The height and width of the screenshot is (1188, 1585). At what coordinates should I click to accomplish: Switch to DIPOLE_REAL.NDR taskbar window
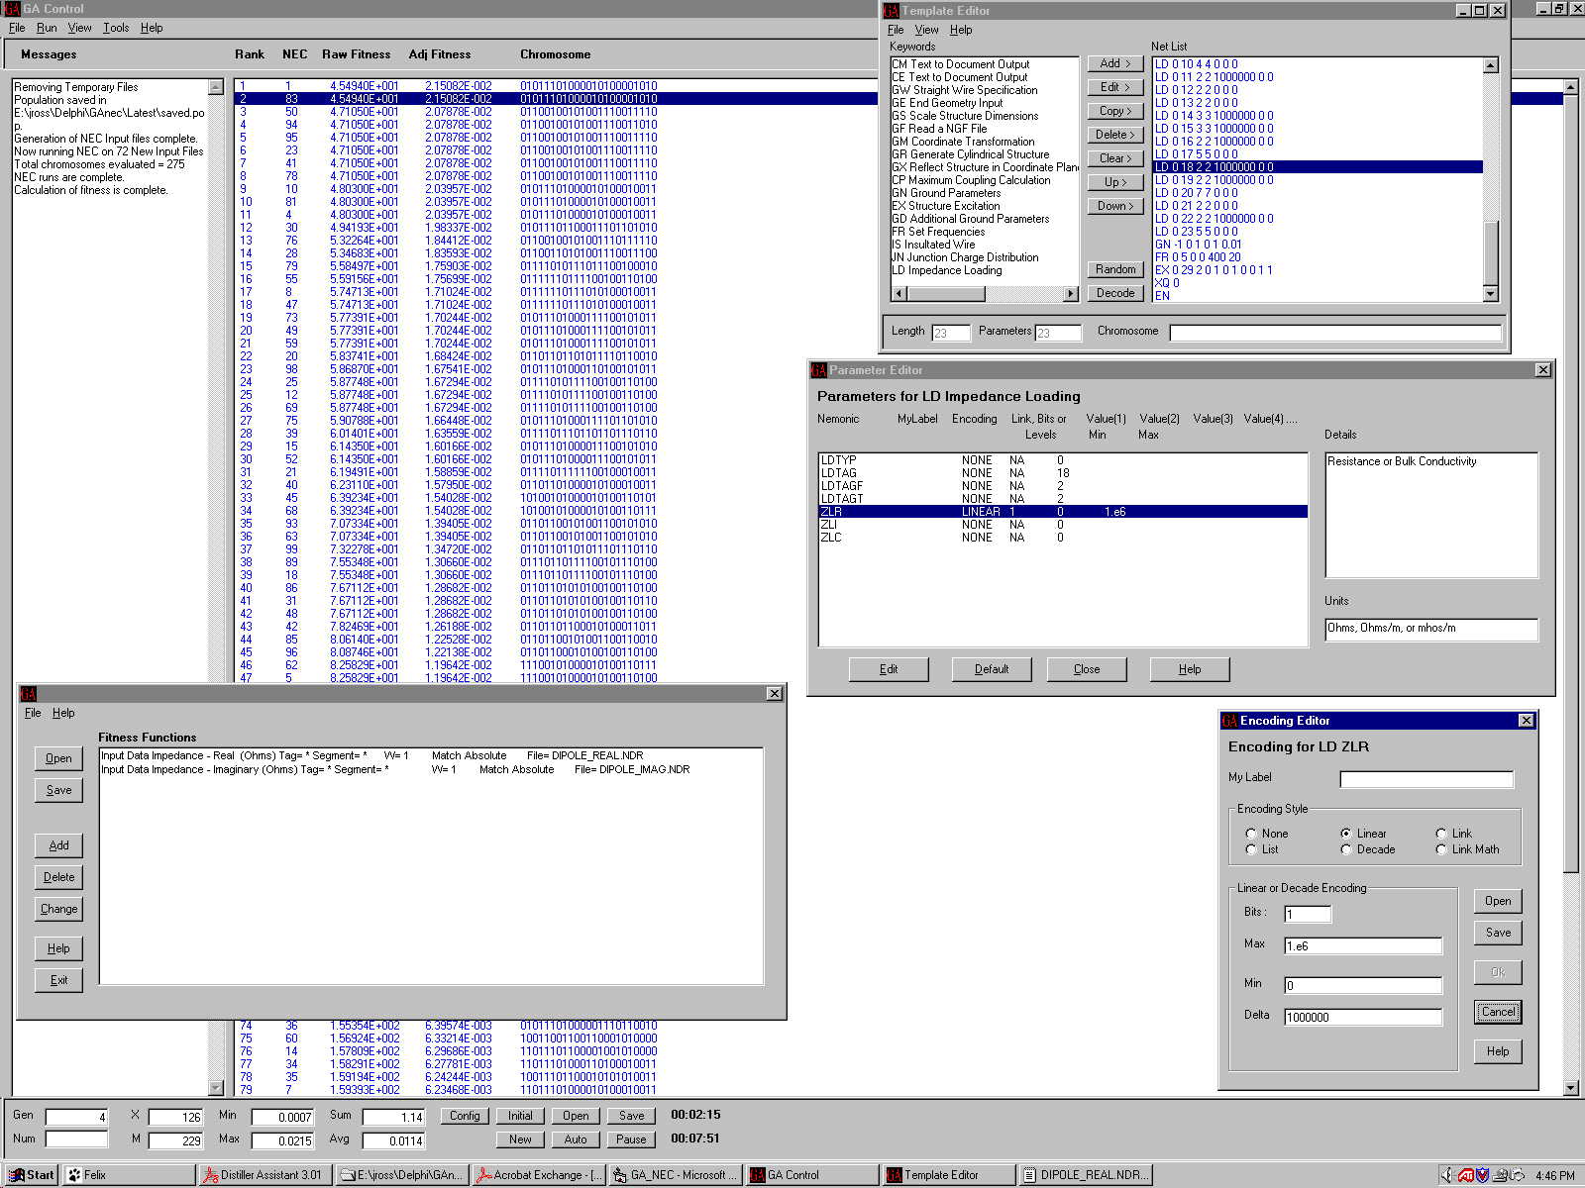(1087, 1175)
